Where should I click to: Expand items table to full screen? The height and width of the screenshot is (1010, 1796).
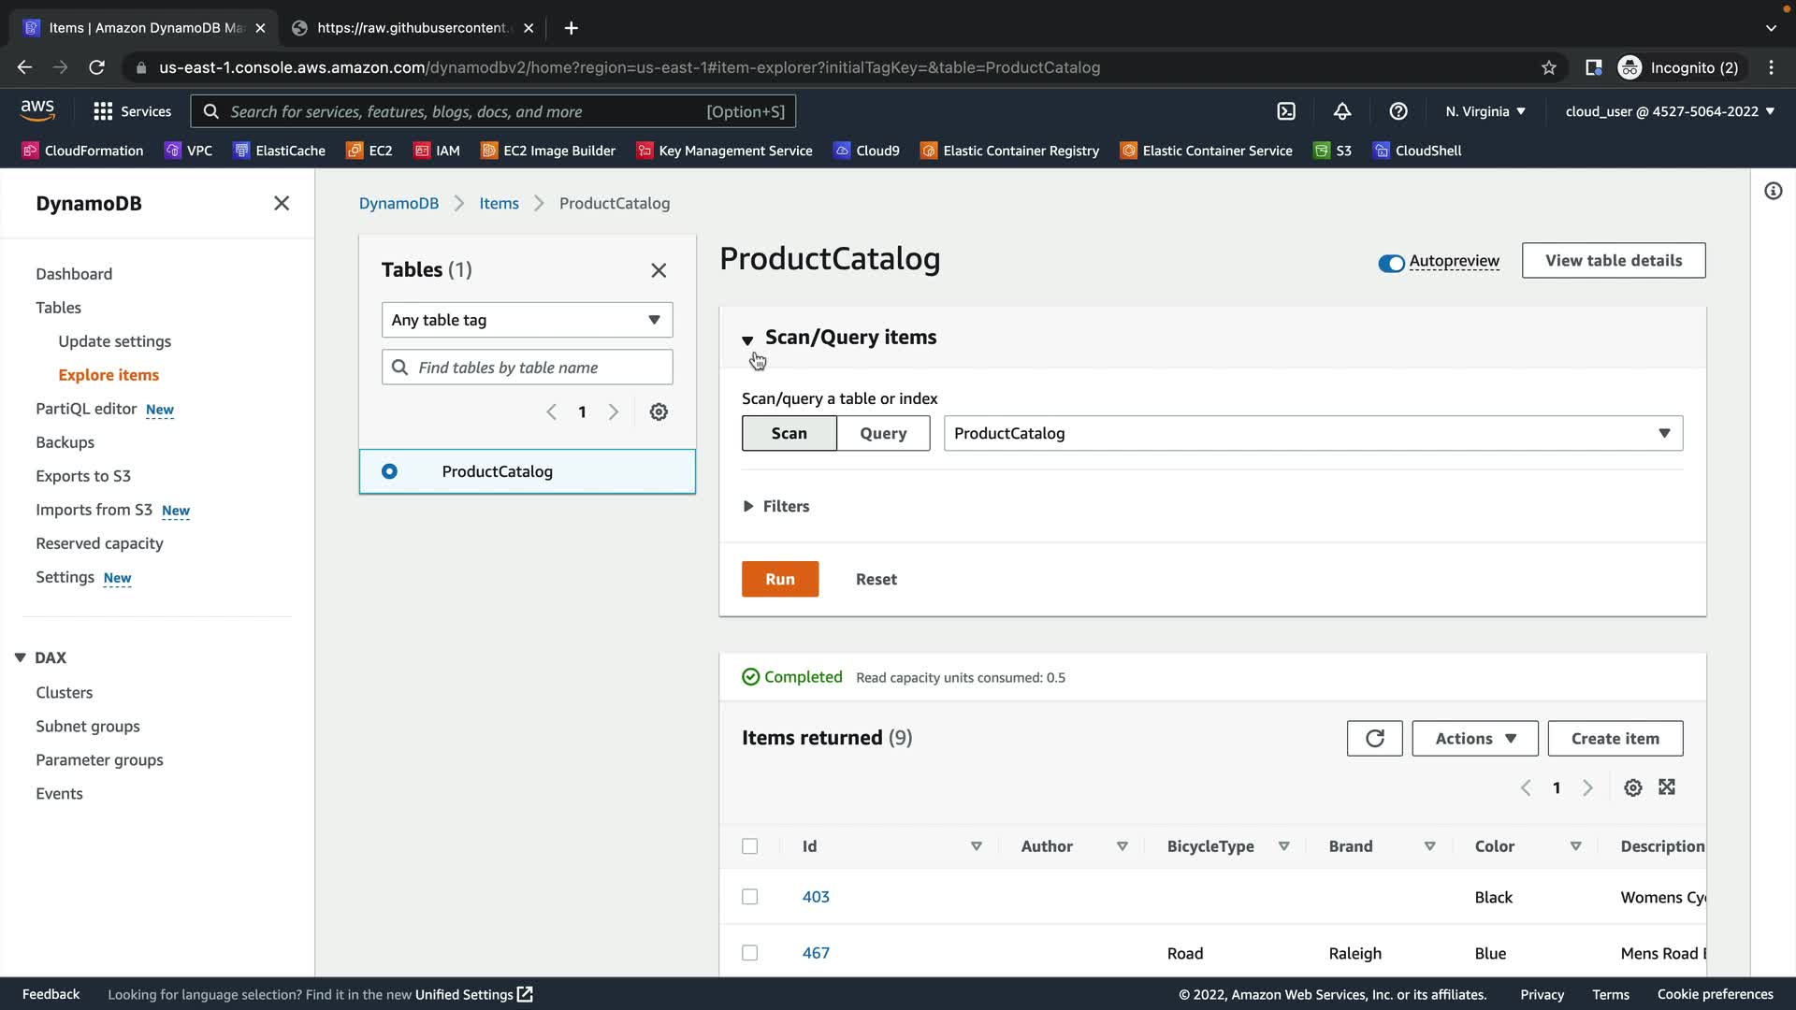tap(1667, 787)
